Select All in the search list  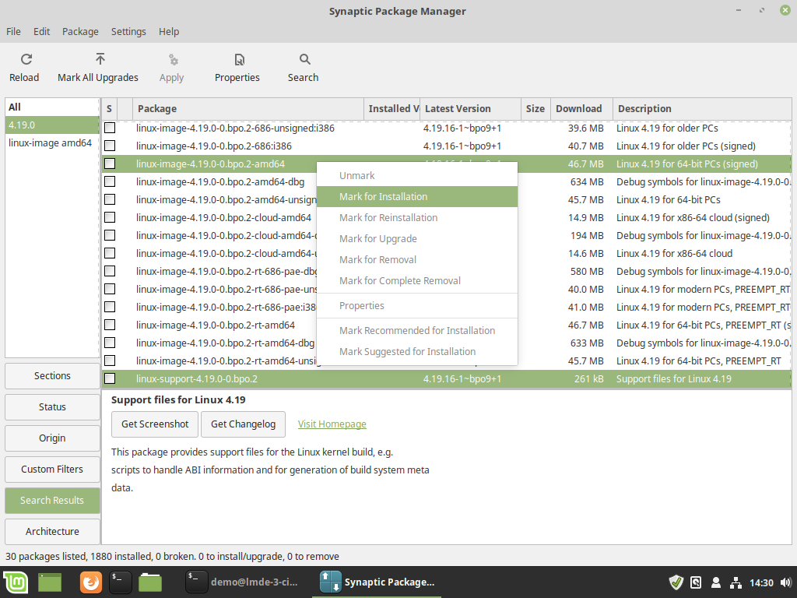pos(52,107)
